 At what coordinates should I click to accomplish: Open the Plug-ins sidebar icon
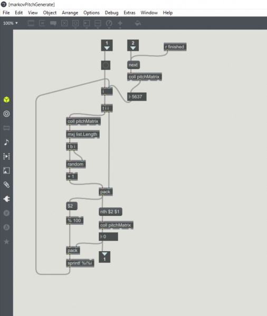coord(6,199)
